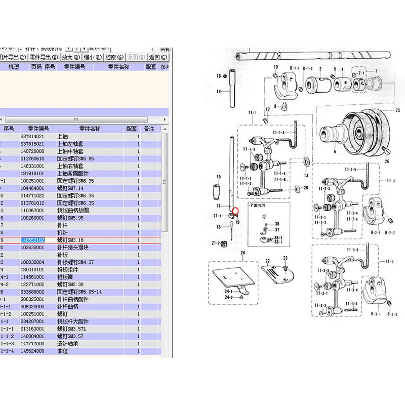Screen dimensions: 405x405
Task: Select part number 013781012
Action: click(32, 203)
